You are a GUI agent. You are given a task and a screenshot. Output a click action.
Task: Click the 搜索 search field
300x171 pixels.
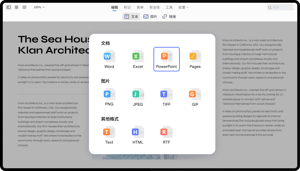click(280, 7)
